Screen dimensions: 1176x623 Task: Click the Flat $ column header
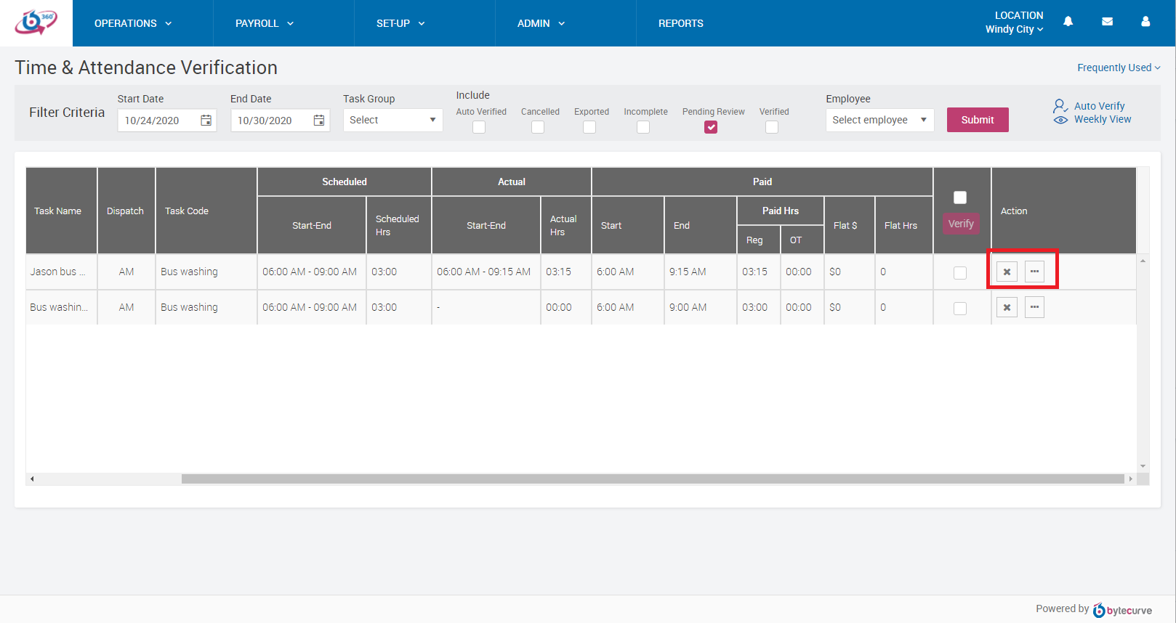point(849,225)
